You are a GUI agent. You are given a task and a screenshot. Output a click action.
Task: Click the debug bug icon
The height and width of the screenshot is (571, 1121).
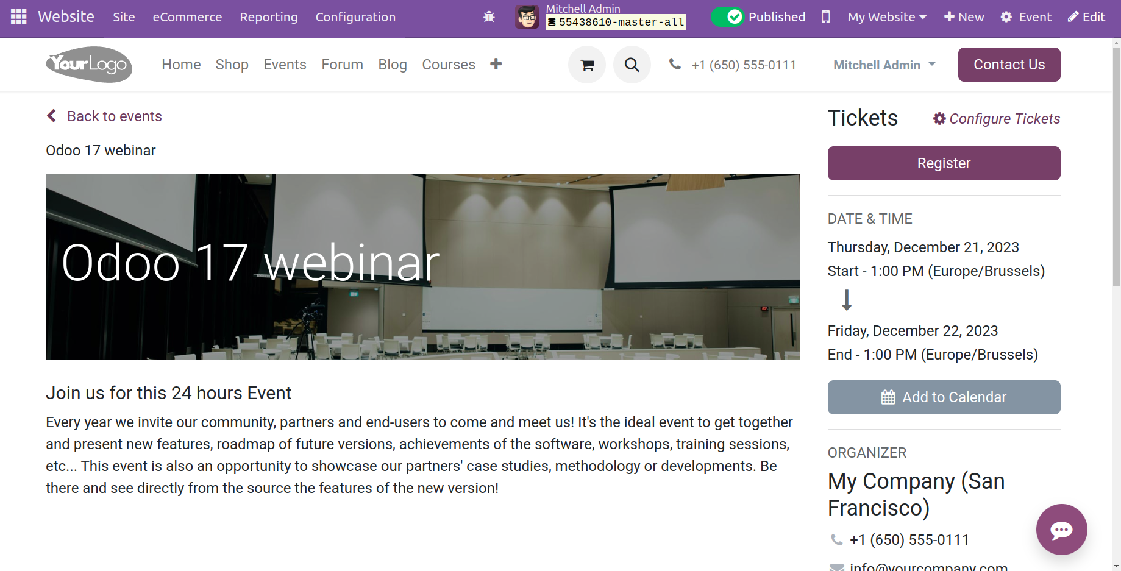[489, 17]
